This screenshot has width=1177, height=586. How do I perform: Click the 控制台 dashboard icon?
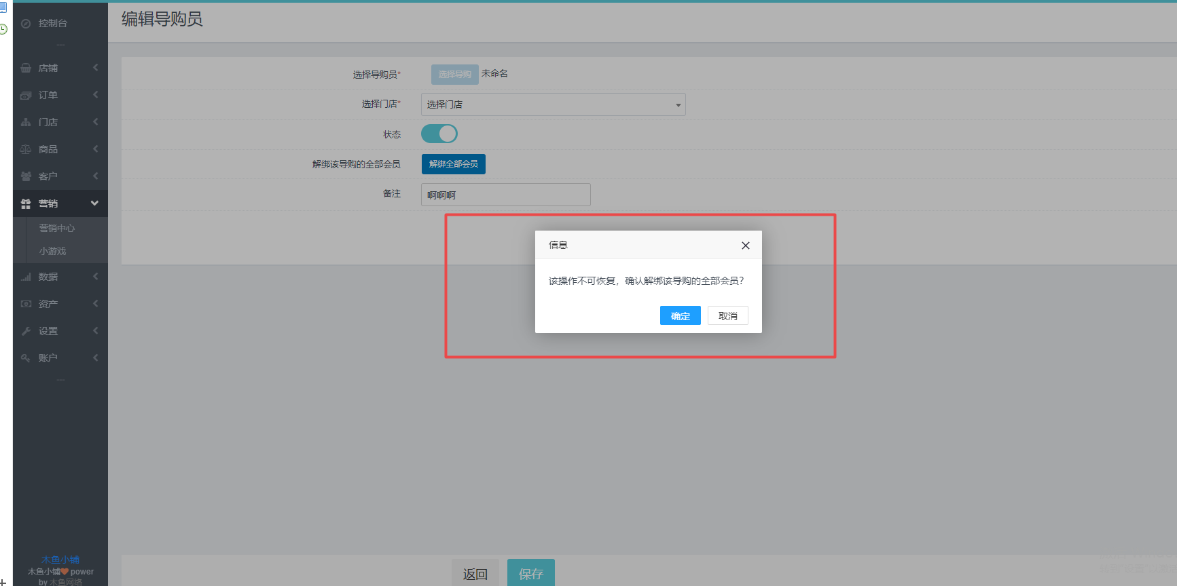26,24
